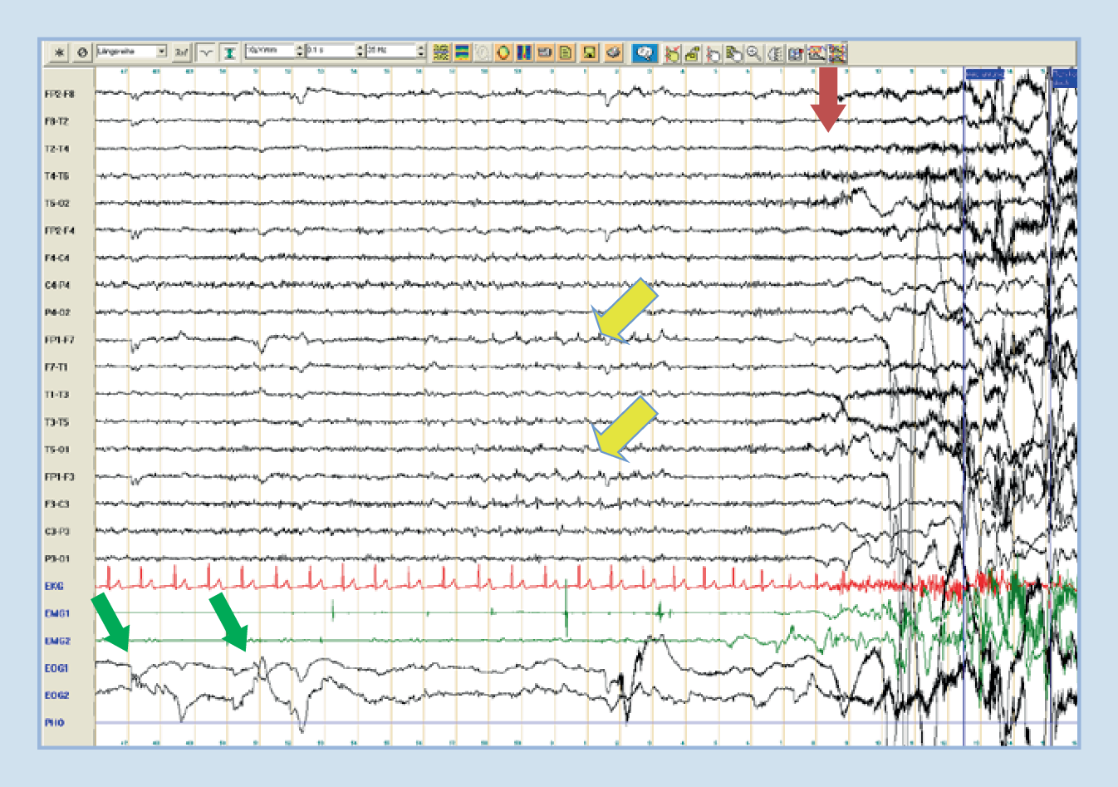Click the video camera icon
Screen dimensions: 1118x787
point(545,53)
